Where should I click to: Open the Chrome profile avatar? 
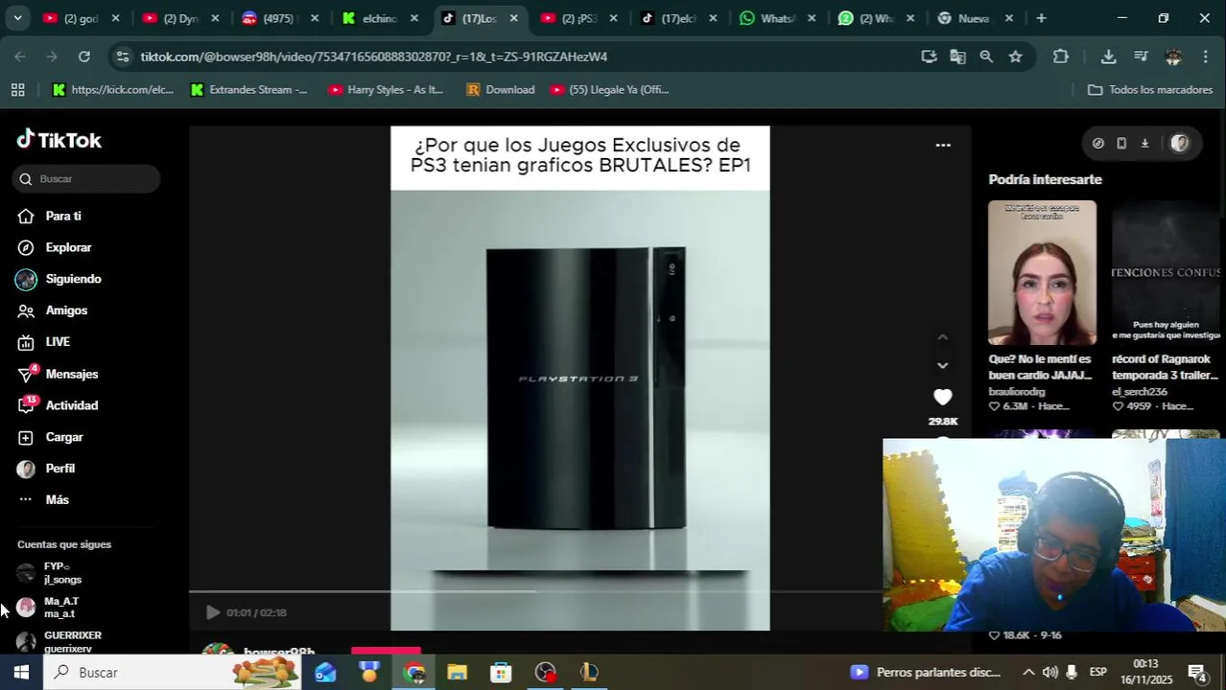click(1173, 57)
